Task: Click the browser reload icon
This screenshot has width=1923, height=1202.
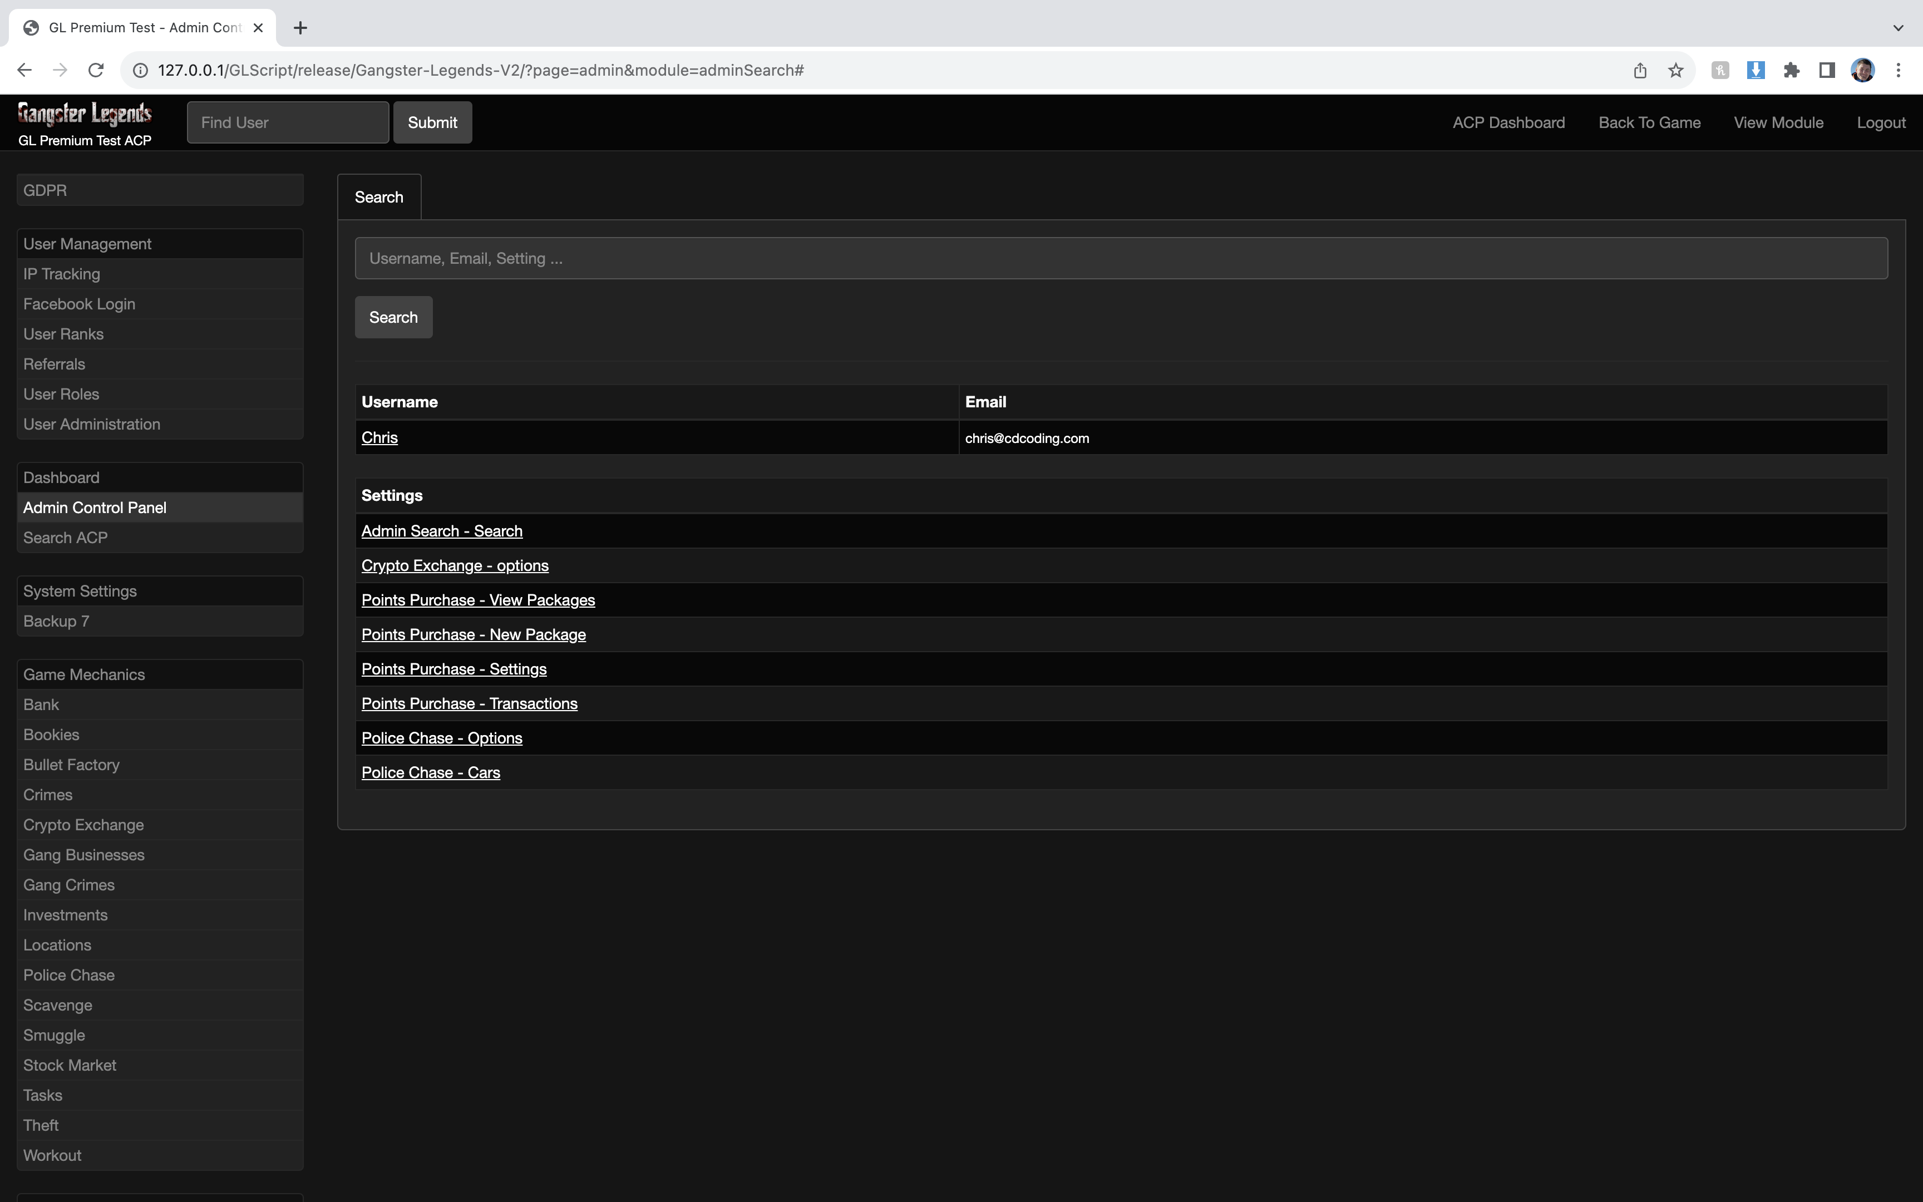Action: (96, 70)
